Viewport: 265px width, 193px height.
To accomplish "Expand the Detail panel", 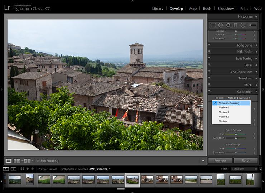I will pyautogui.click(x=256, y=65).
